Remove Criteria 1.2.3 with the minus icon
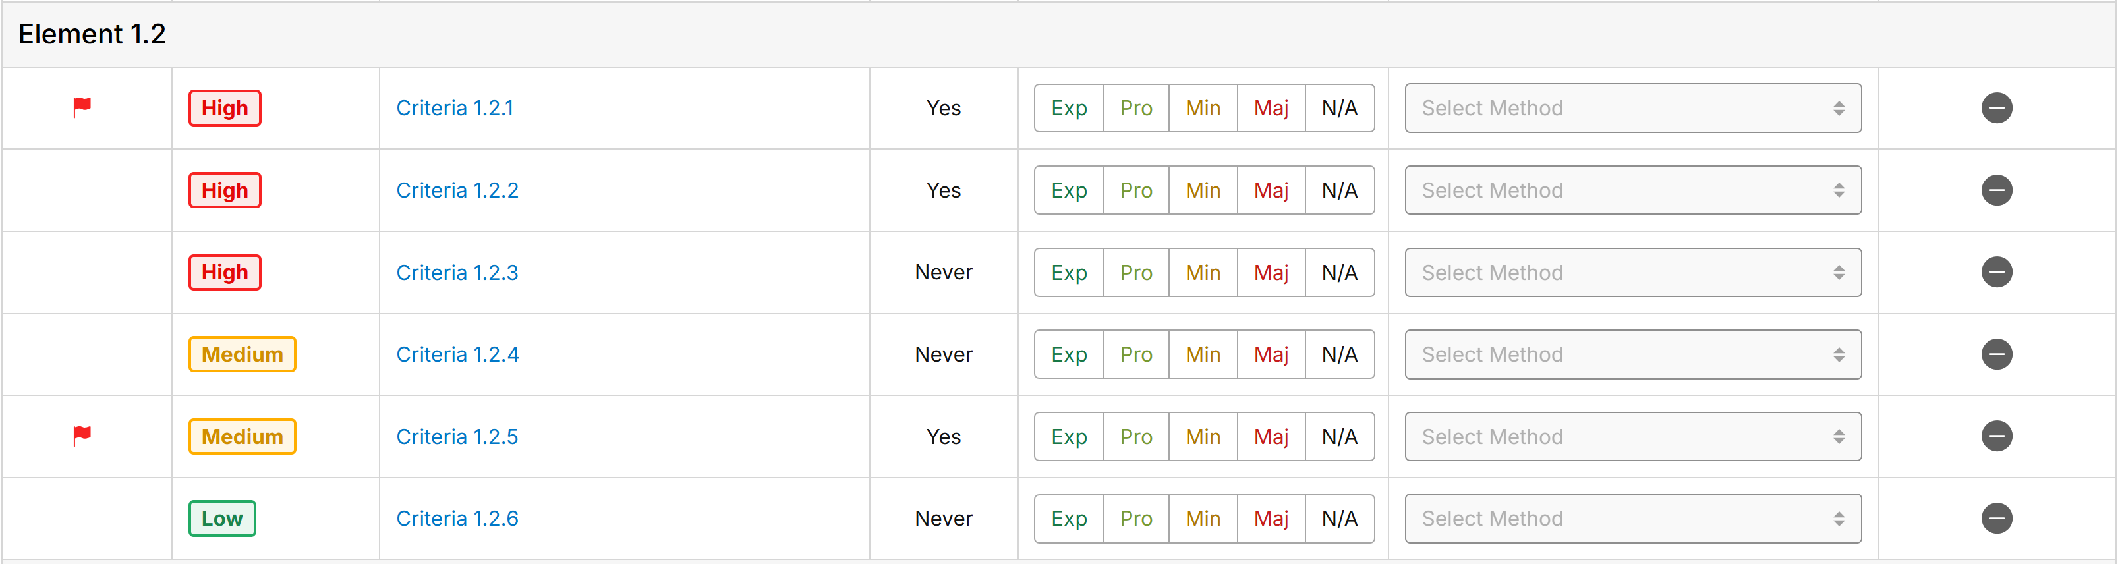The width and height of the screenshot is (2118, 564). pos(1996,272)
